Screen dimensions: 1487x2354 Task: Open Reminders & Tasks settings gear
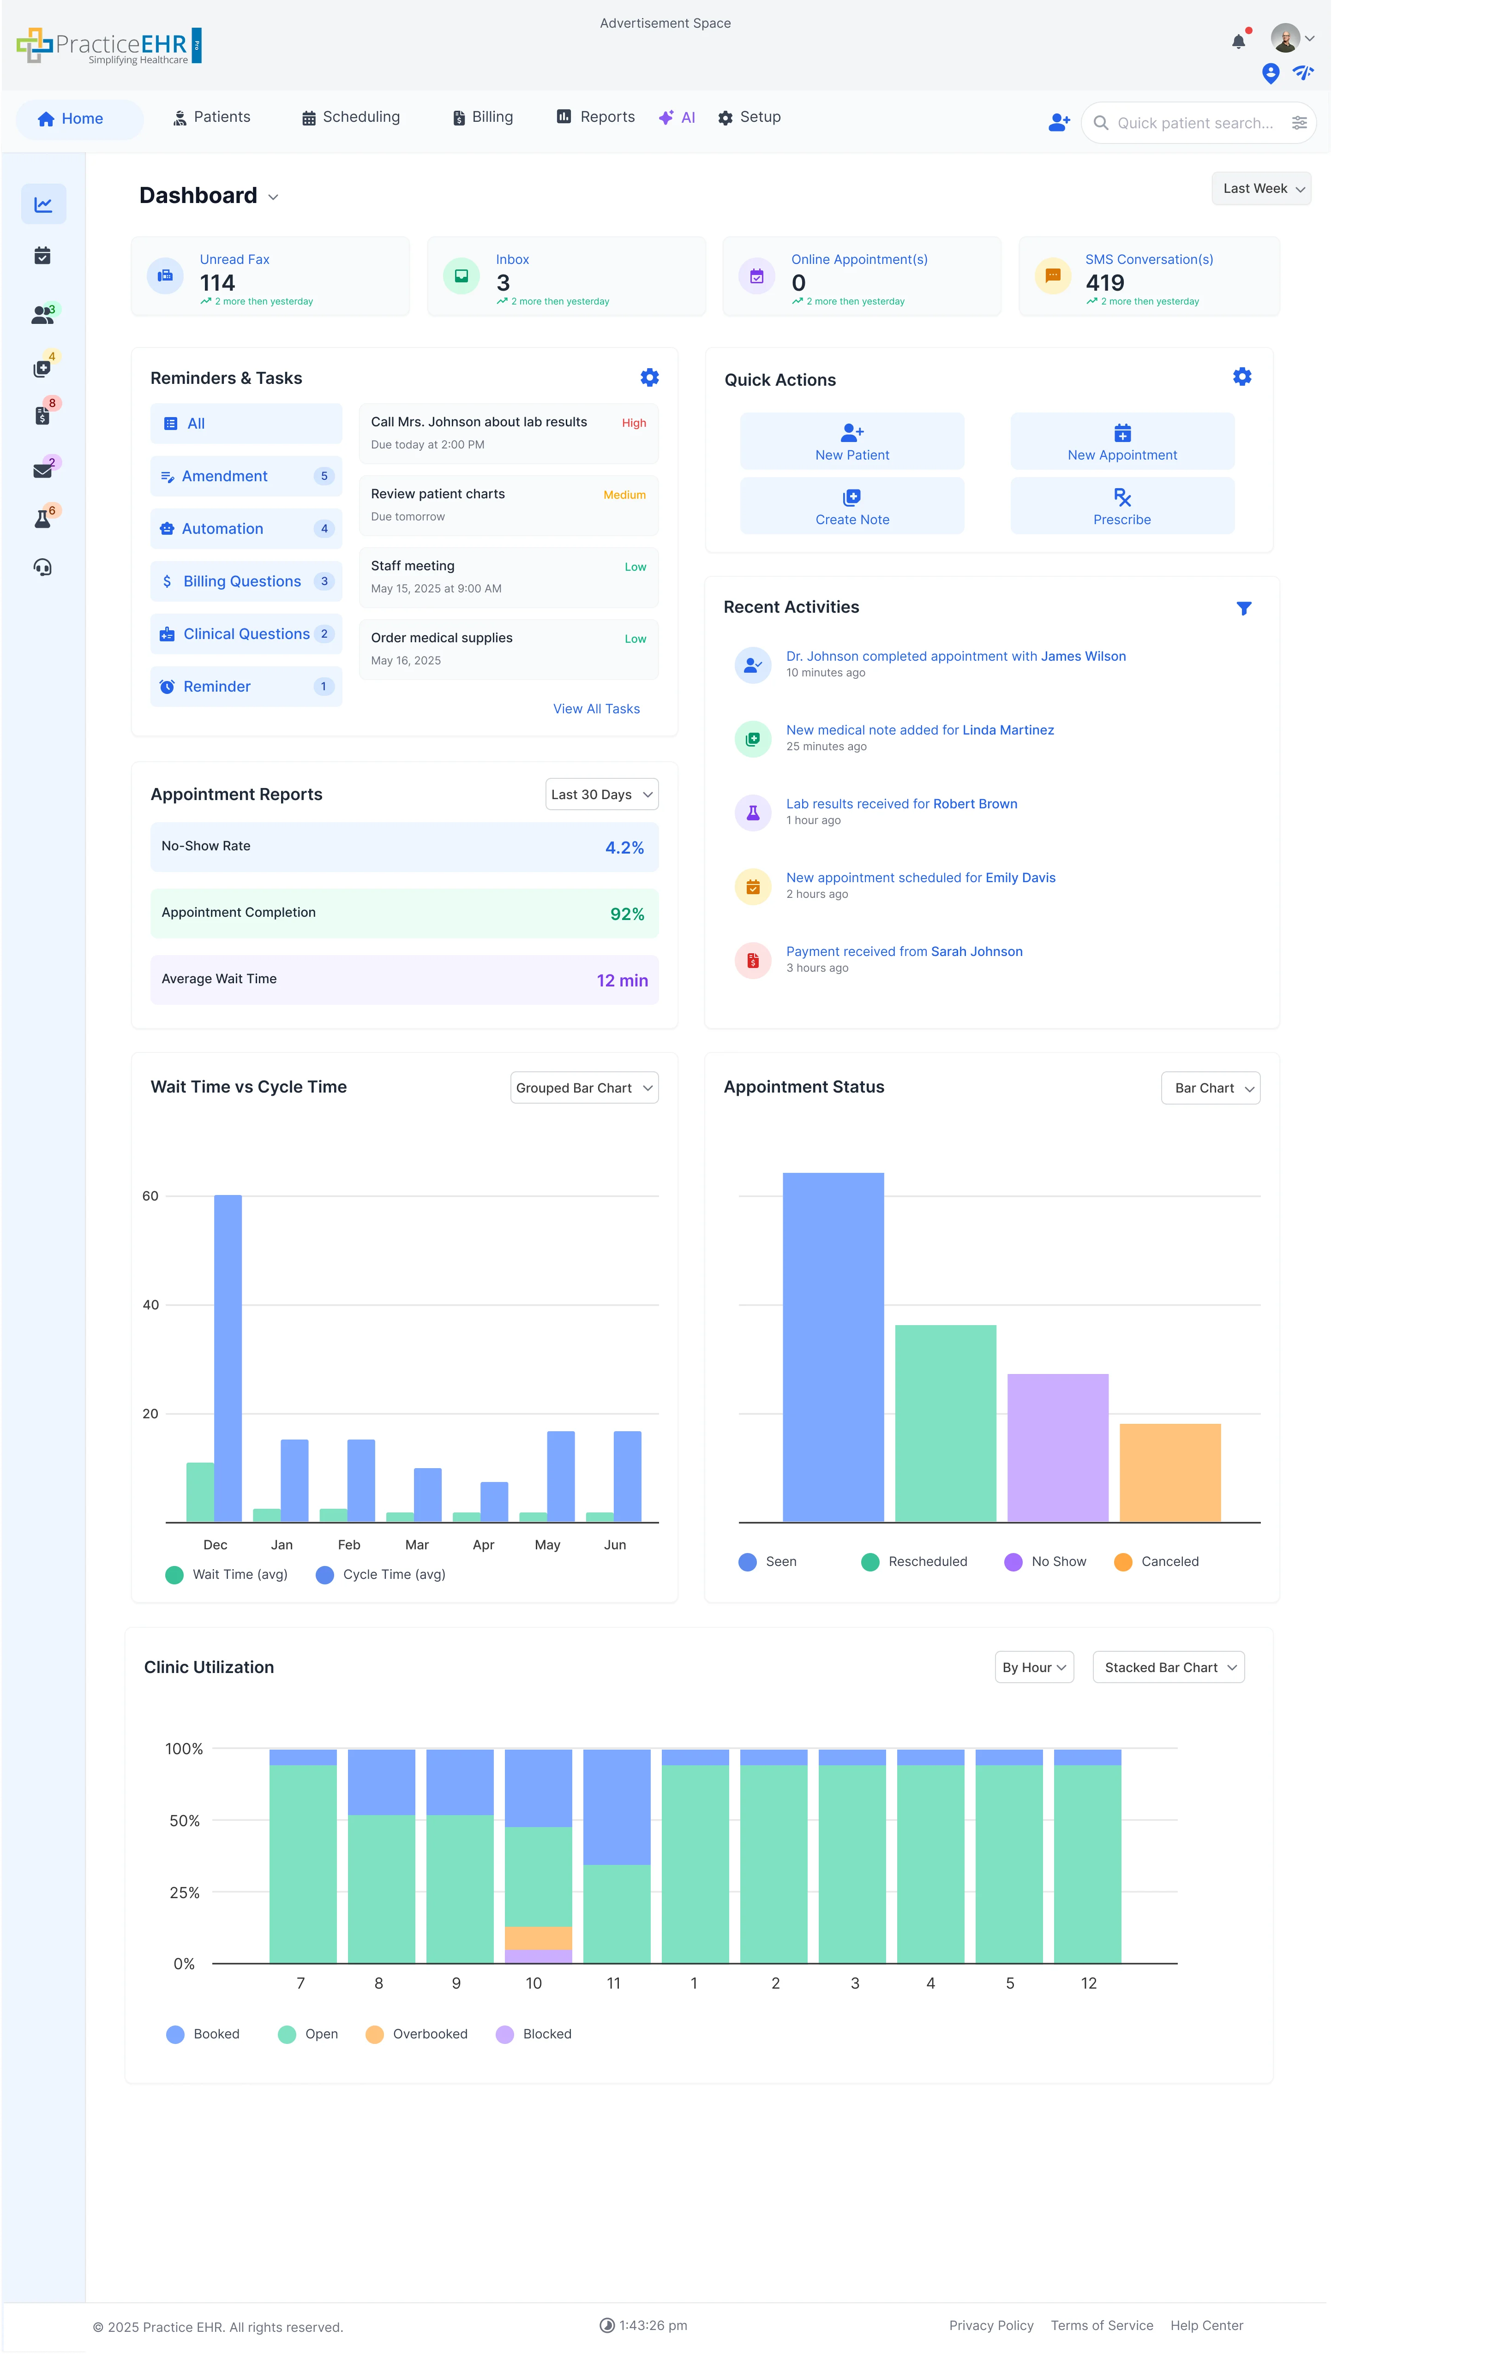pos(649,377)
